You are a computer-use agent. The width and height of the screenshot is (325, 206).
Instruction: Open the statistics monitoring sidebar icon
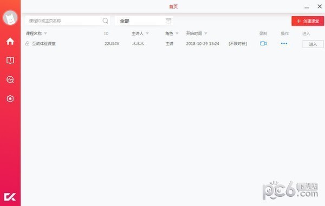[10, 79]
